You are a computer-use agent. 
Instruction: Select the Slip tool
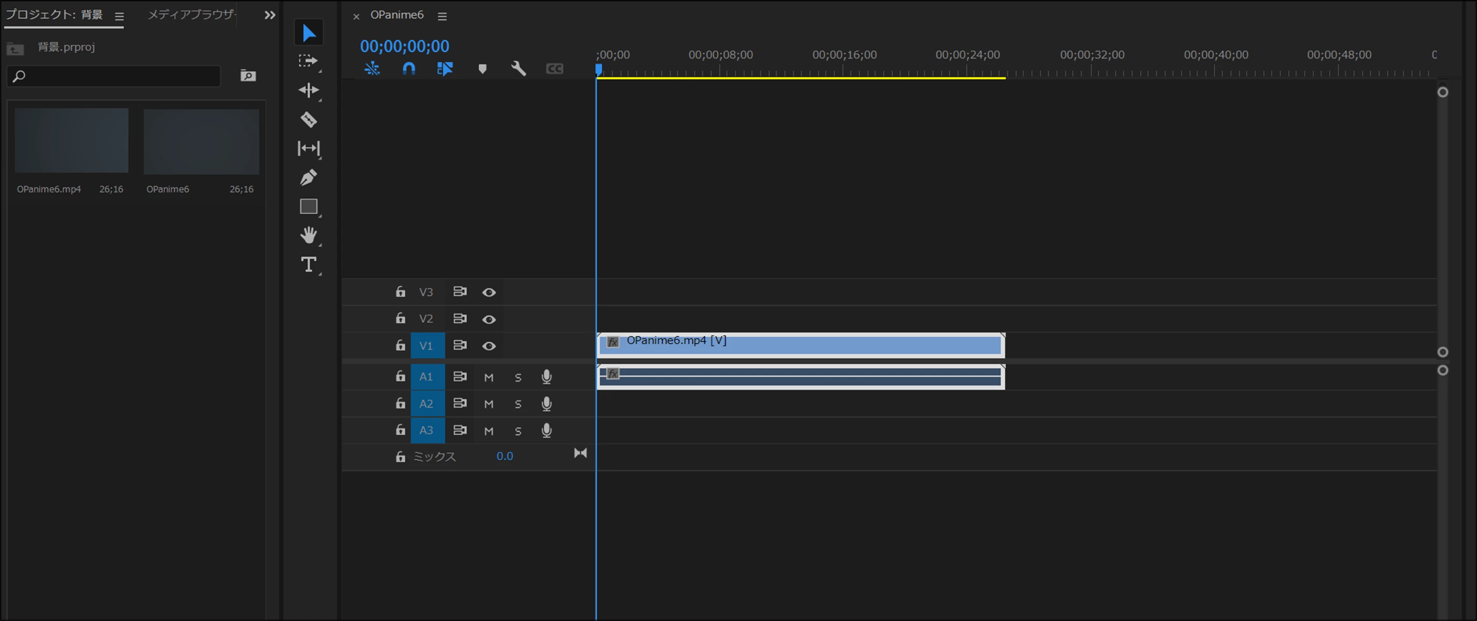coord(308,148)
